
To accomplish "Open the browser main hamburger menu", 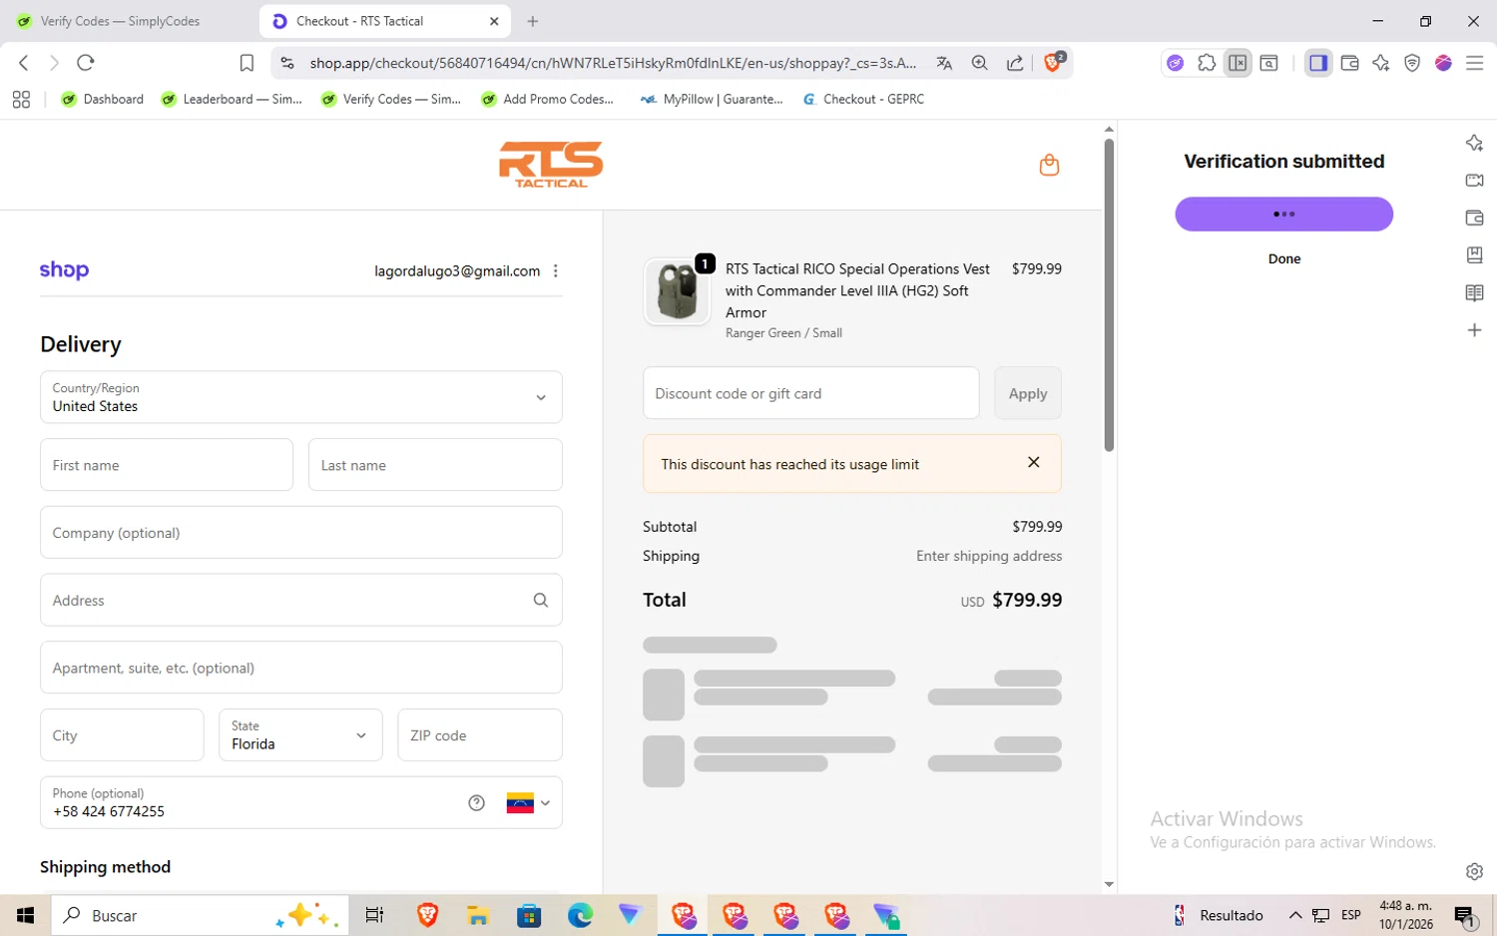I will 1474,63.
